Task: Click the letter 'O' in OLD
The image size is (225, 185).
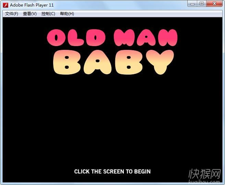Action: click(56, 38)
